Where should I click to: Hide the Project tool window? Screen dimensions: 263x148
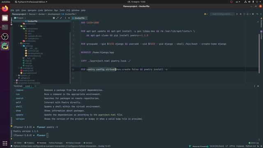[69, 18]
